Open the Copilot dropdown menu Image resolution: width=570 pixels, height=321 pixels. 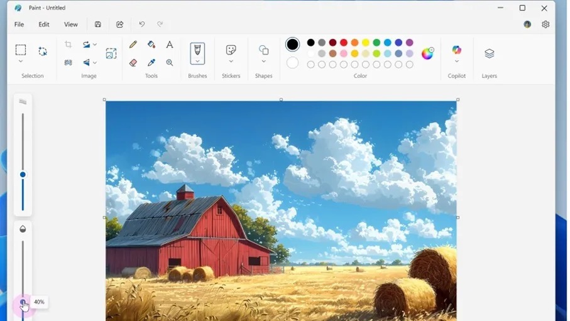coord(456,62)
